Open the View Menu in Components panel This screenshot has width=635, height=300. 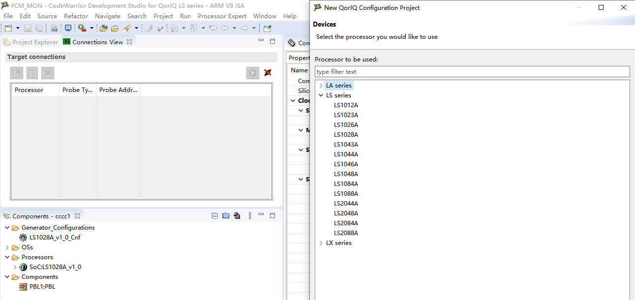(250, 215)
